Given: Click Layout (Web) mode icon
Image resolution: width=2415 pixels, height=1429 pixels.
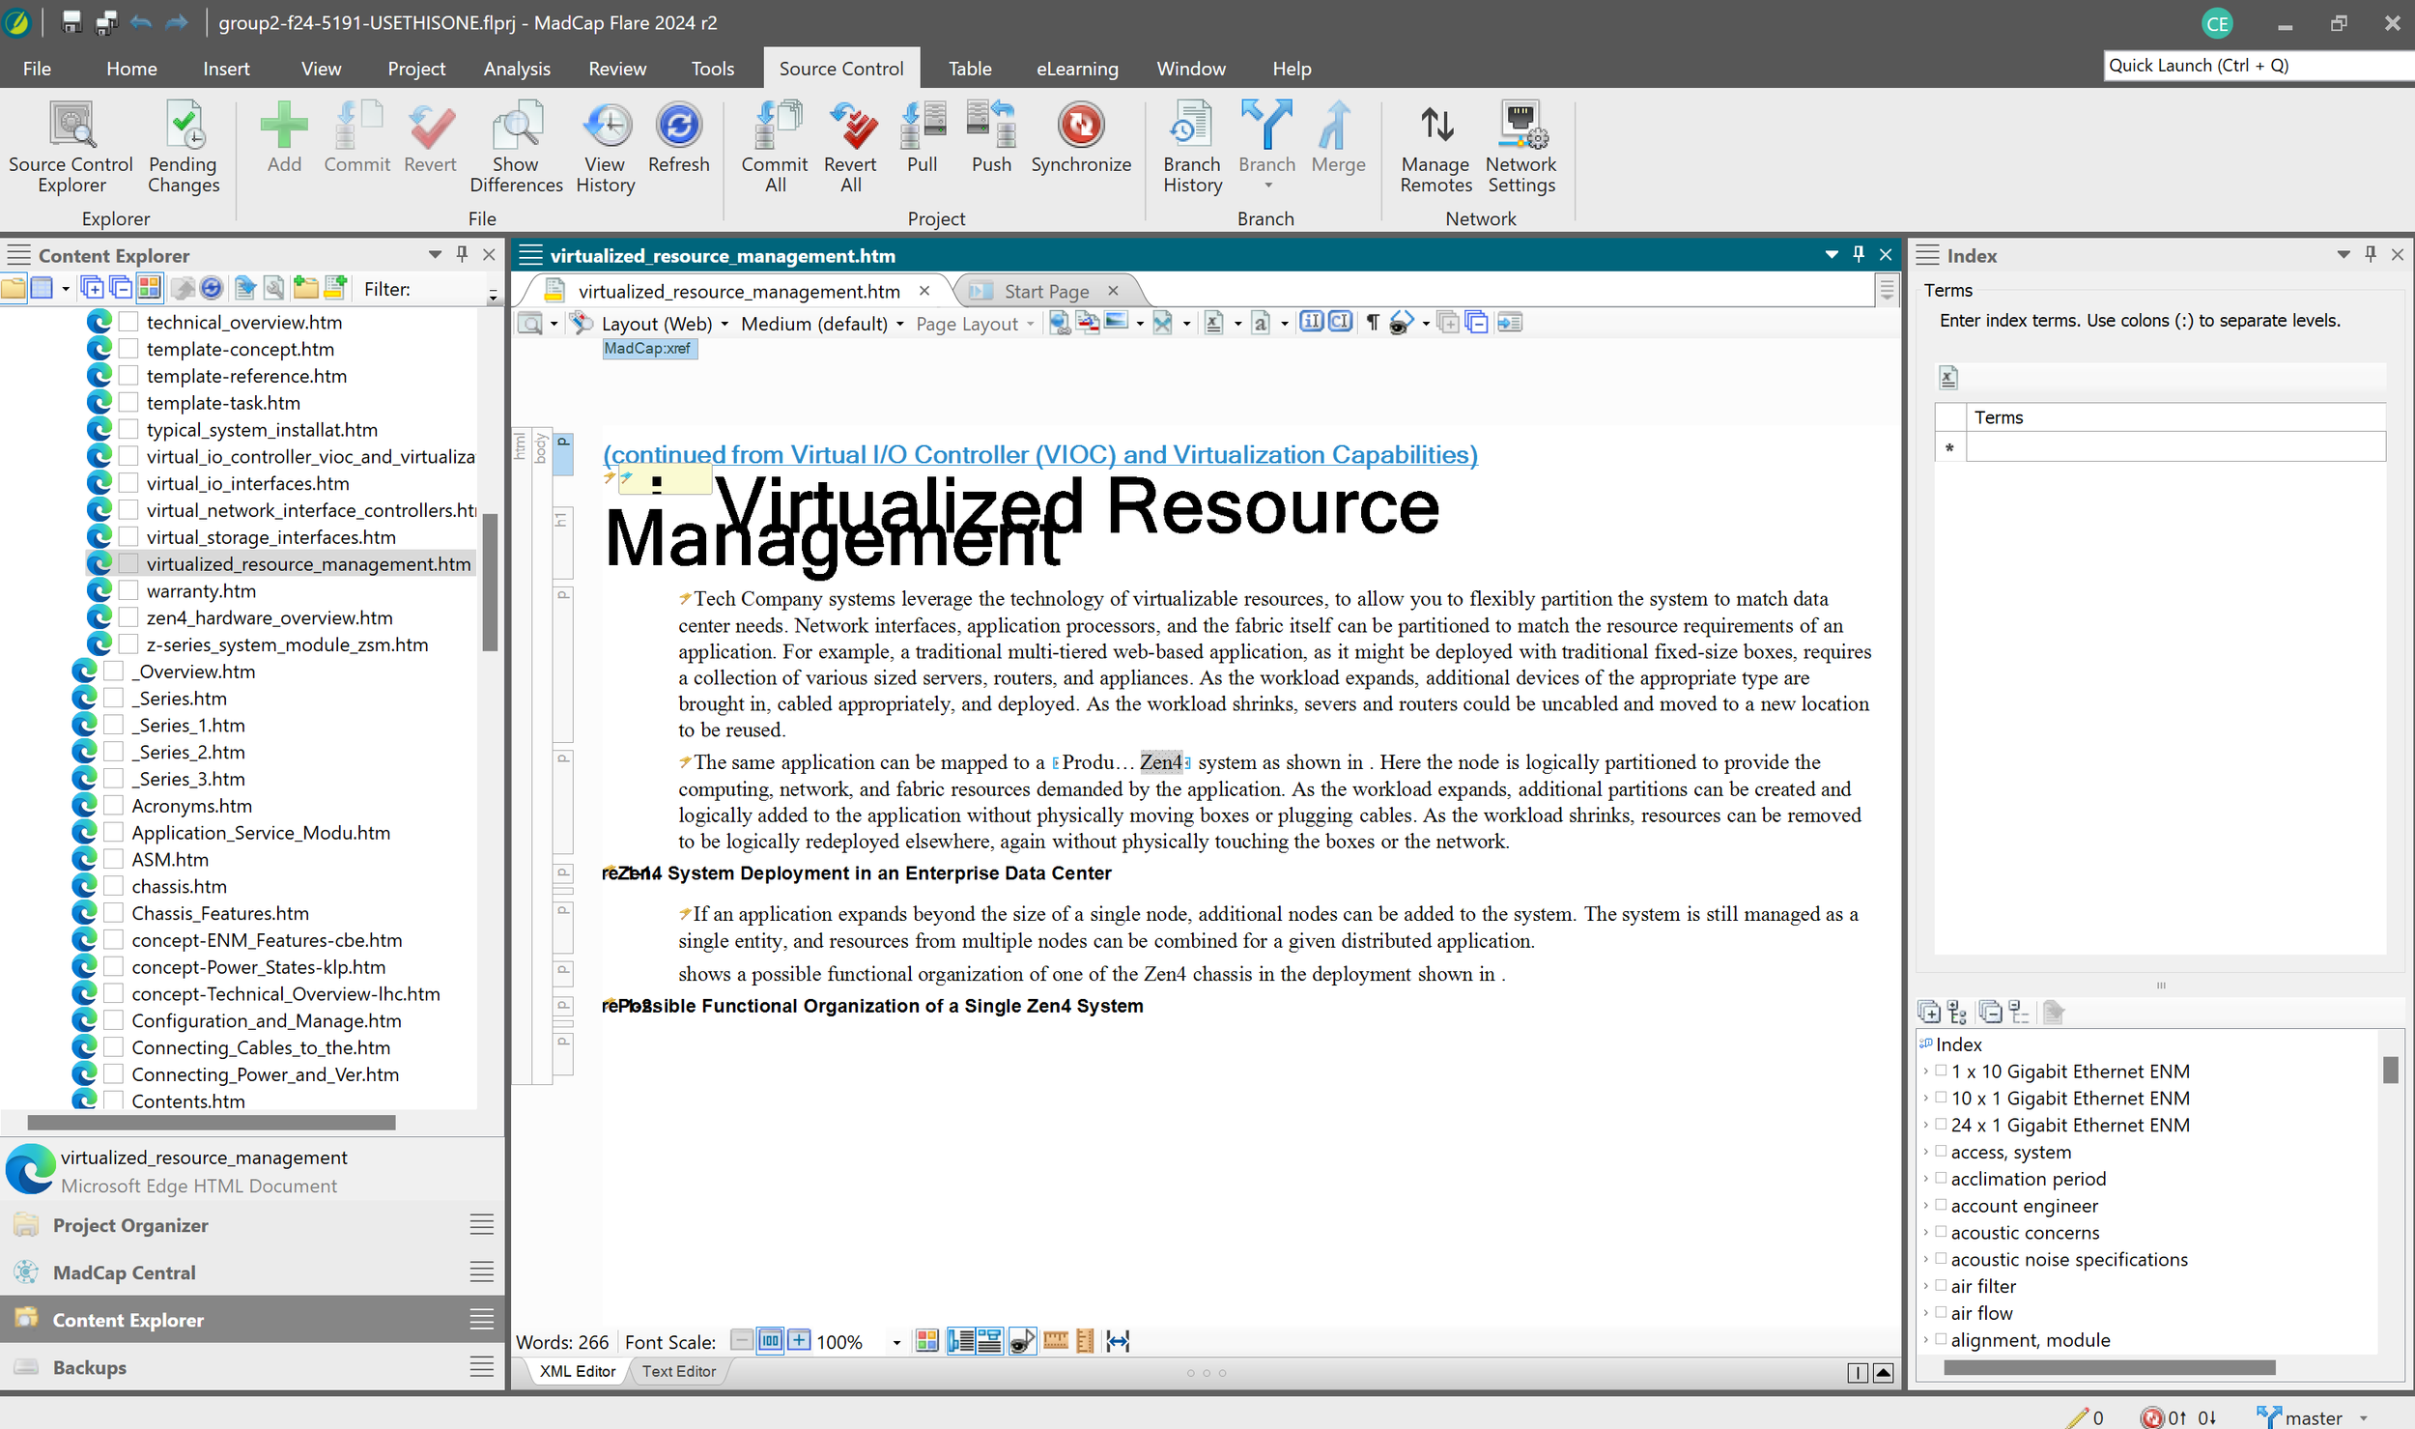Looking at the screenshot, I should 581,323.
